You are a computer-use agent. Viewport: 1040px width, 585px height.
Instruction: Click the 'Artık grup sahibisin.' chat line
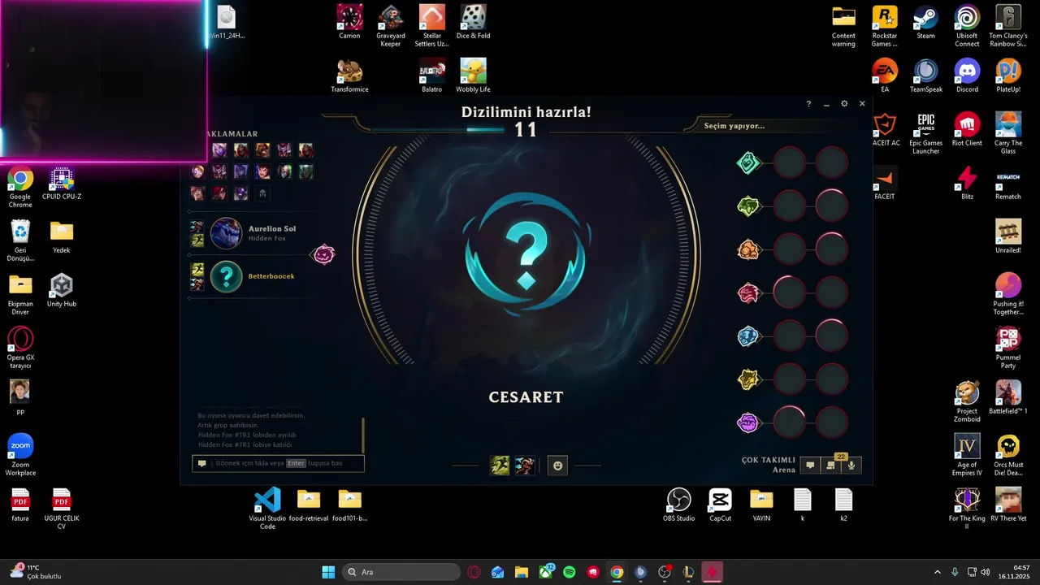pos(228,425)
